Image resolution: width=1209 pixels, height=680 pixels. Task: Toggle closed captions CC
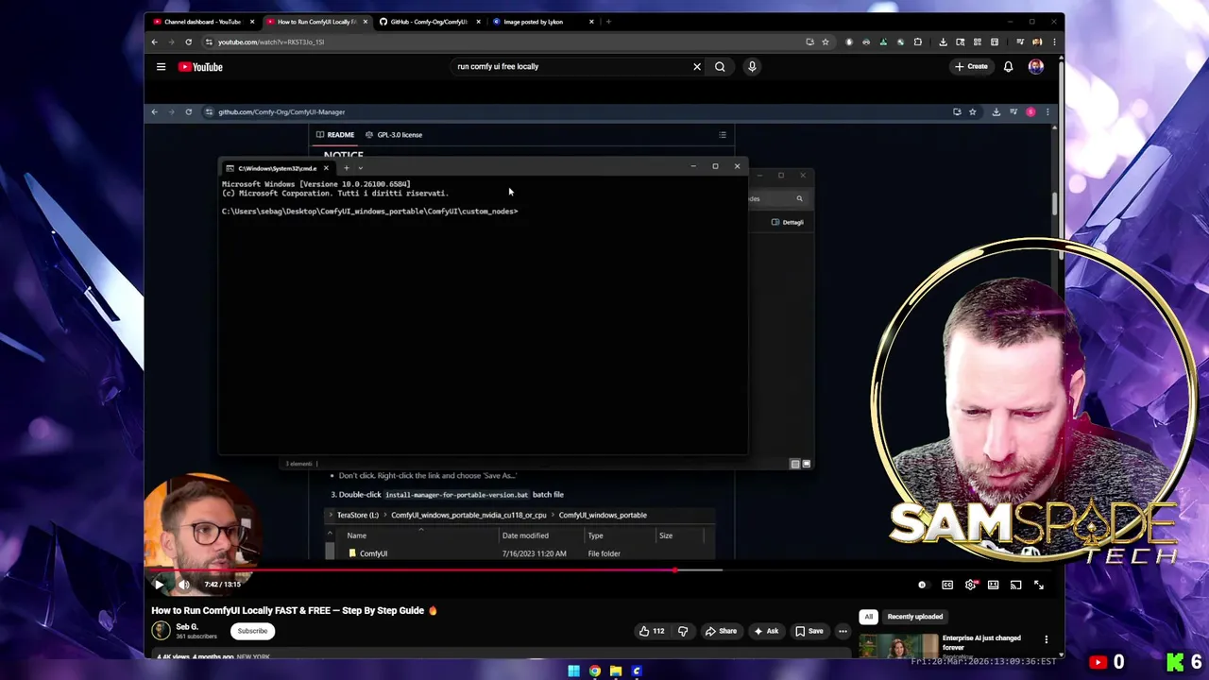click(947, 585)
